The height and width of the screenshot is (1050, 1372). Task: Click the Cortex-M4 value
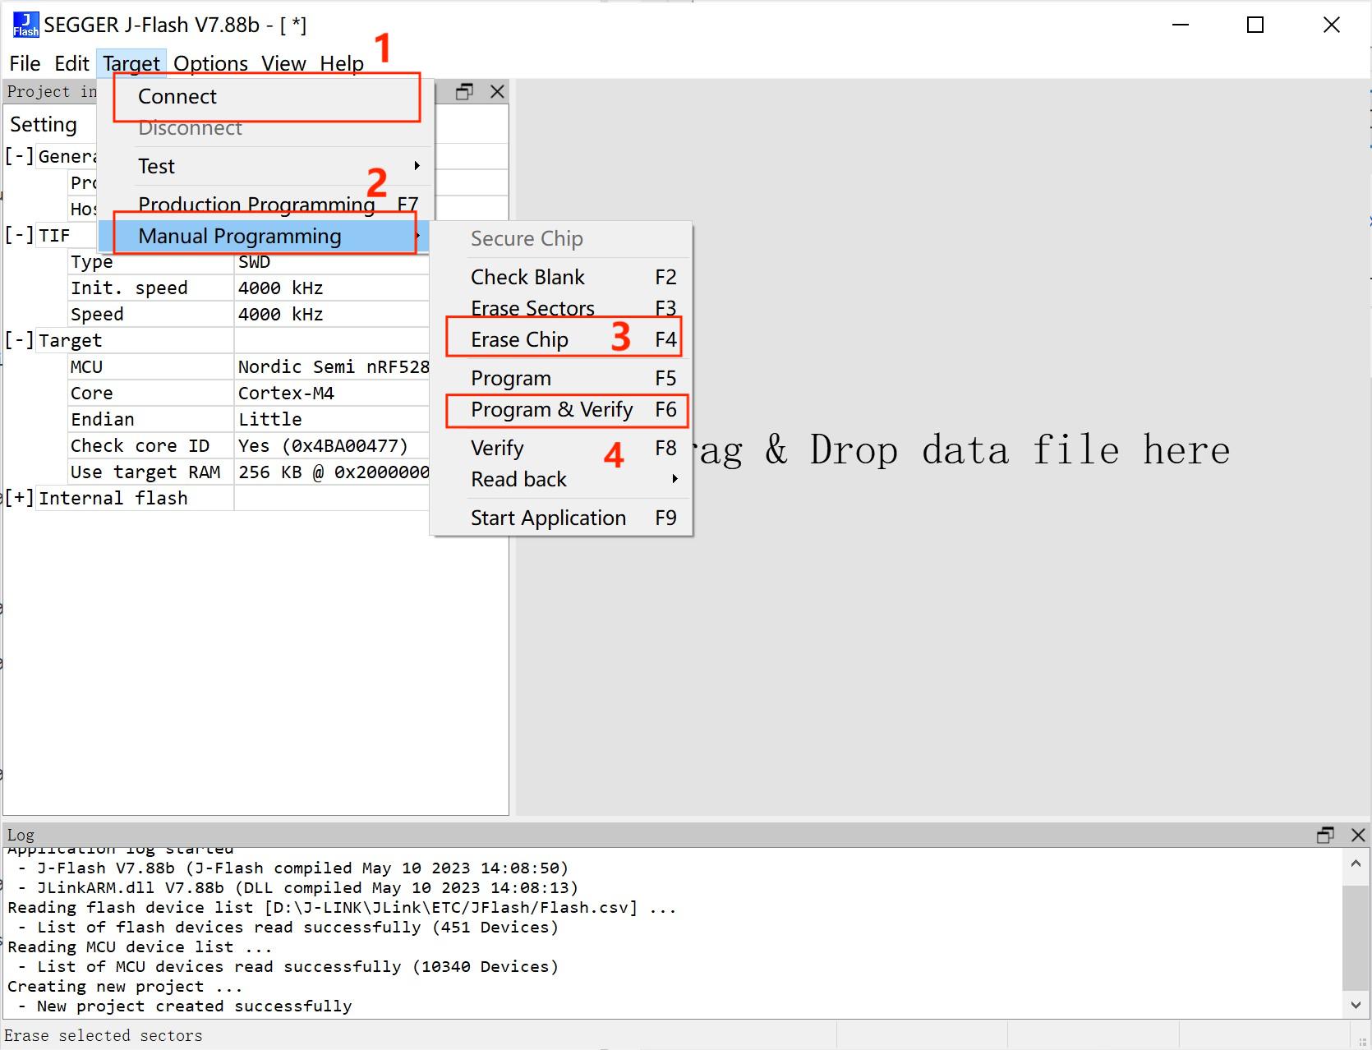pos(286,394)
